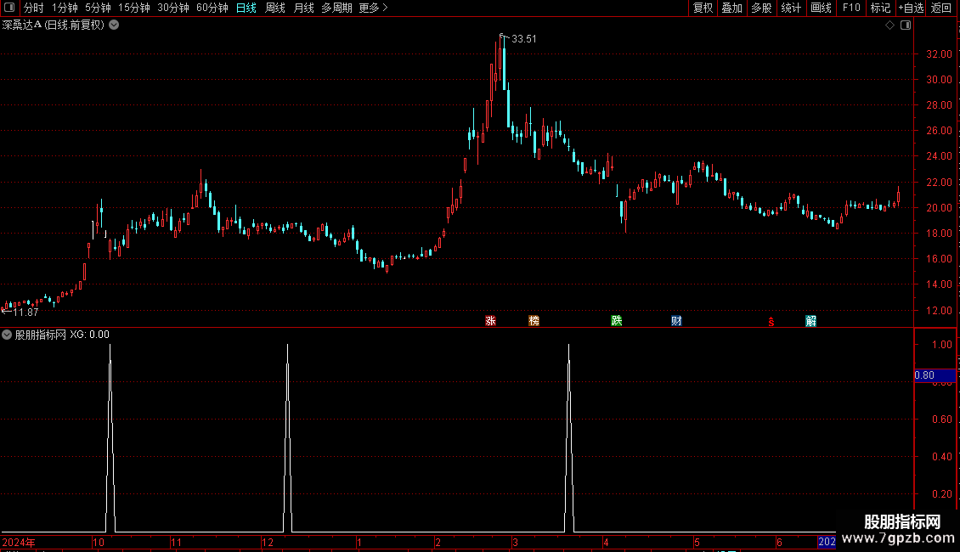
Task: Click month 6 on the time axis
Action: [x=779, y=542]
